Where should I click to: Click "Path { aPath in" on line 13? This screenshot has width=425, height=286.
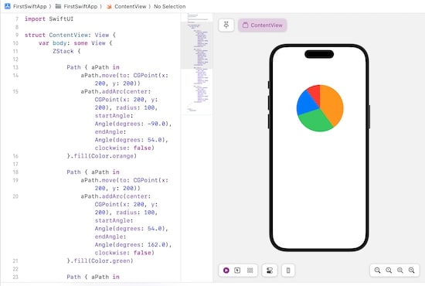click(93, 67)
